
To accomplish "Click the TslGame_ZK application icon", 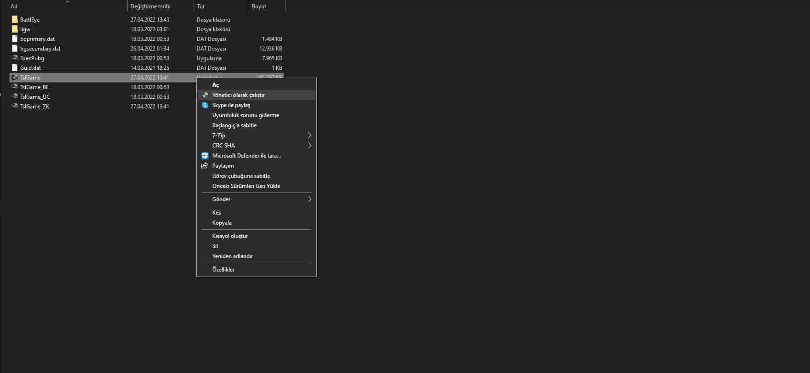I will tap(15, 106).
